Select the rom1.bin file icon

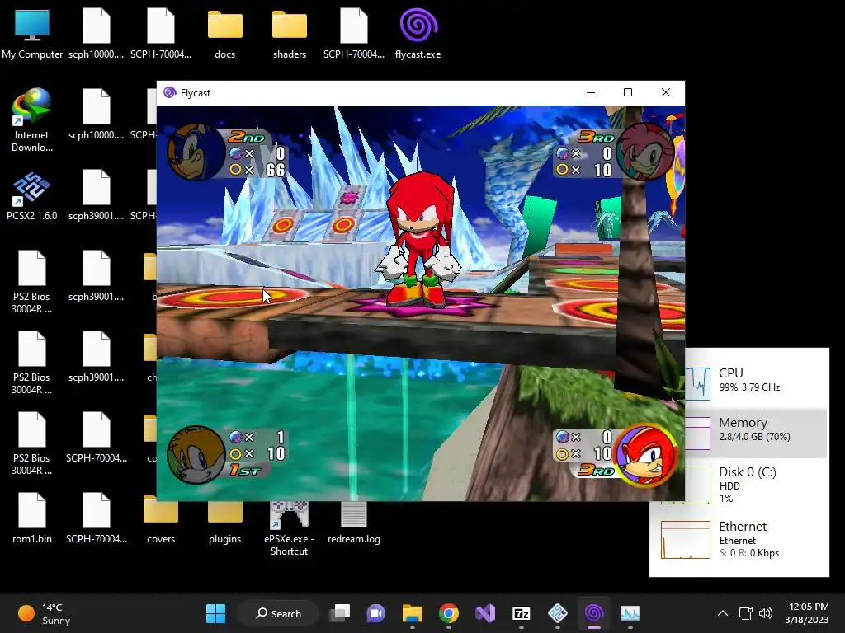coord(32,519)
